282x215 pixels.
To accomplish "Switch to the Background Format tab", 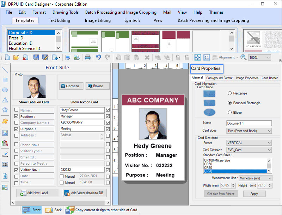I will click(219, 78).
